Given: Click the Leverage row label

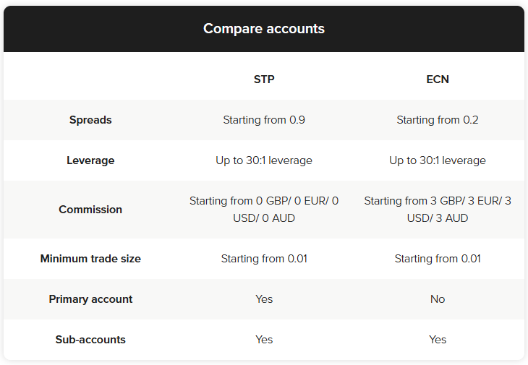Looking at the screenshot, I should [x=90, y=160].
